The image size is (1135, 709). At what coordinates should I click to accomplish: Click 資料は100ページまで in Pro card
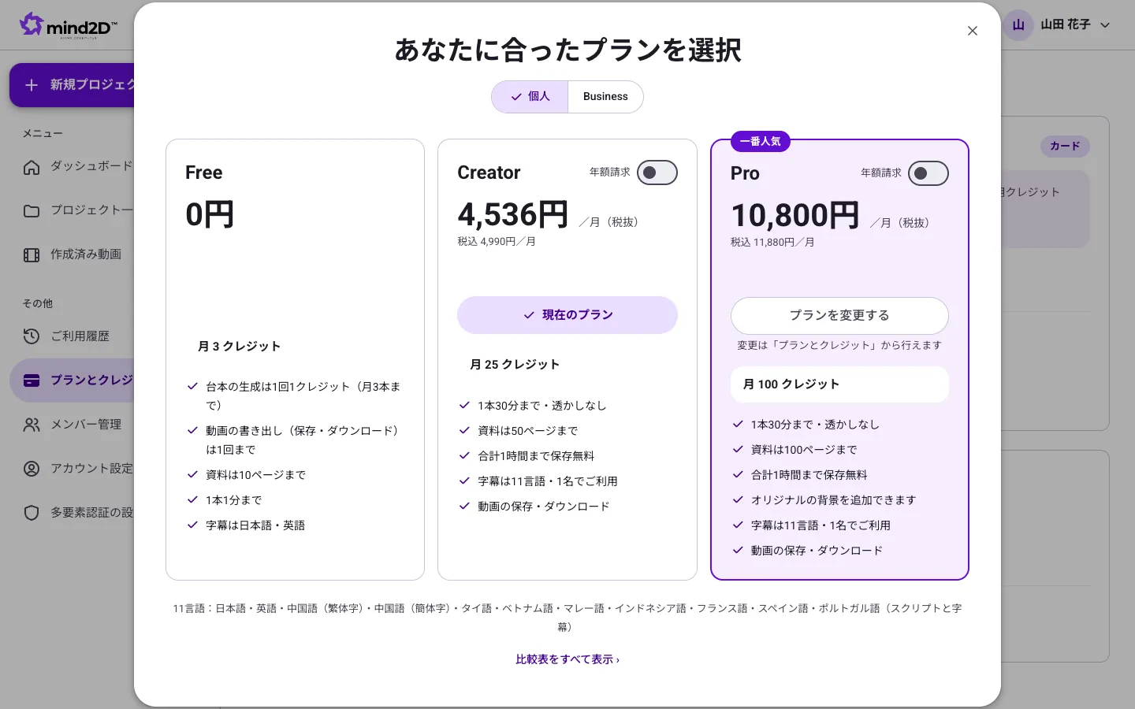804,450
